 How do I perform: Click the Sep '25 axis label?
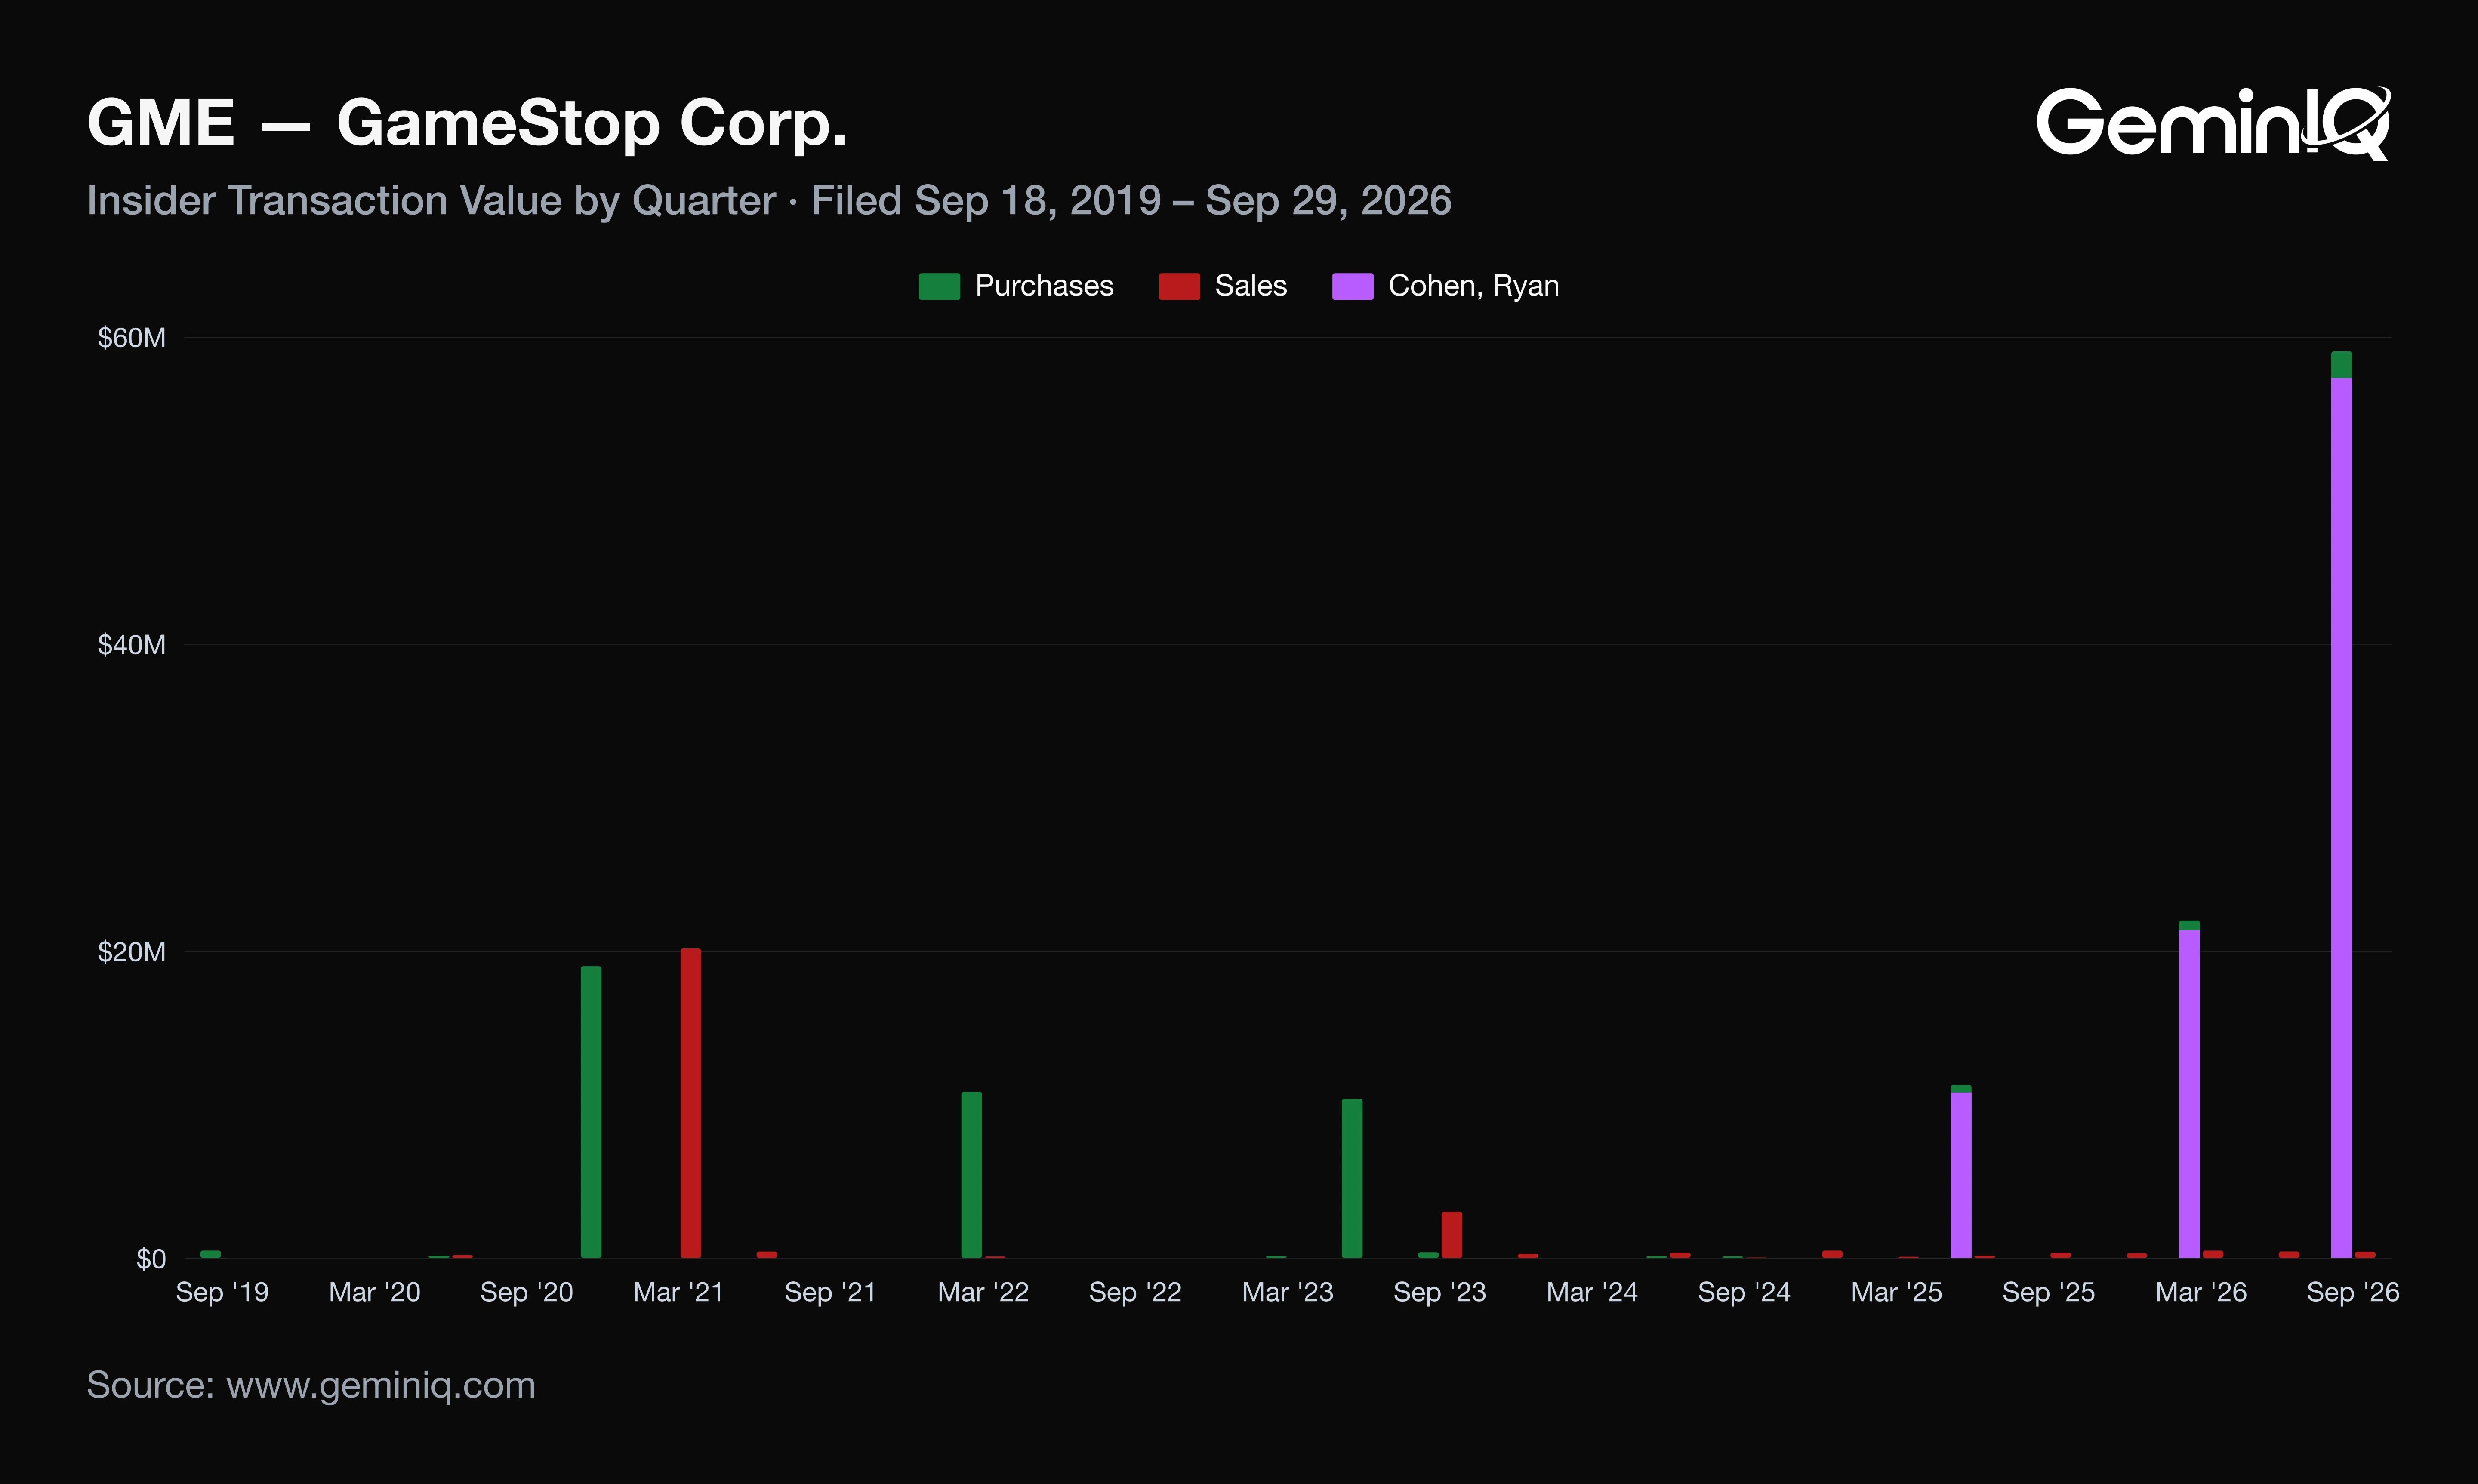click(2049, 1292)
